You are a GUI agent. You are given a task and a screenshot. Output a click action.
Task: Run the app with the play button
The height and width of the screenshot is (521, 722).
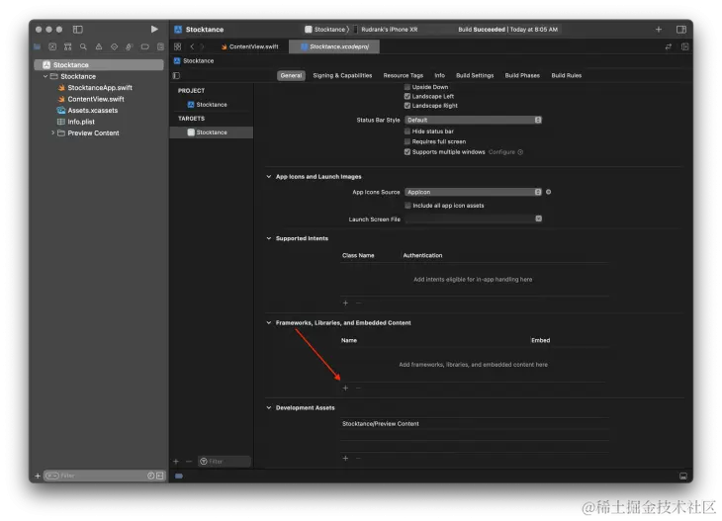(x=154, y=30)
